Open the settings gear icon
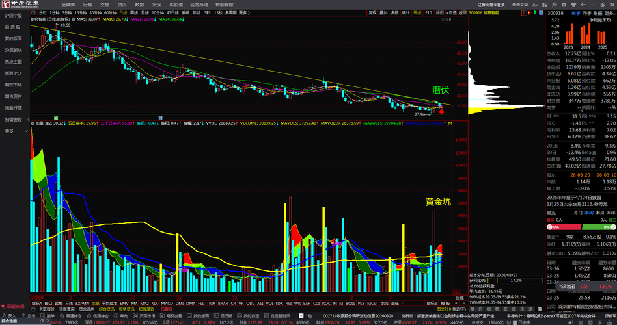 pyautogui.click(x=564, y=5)
